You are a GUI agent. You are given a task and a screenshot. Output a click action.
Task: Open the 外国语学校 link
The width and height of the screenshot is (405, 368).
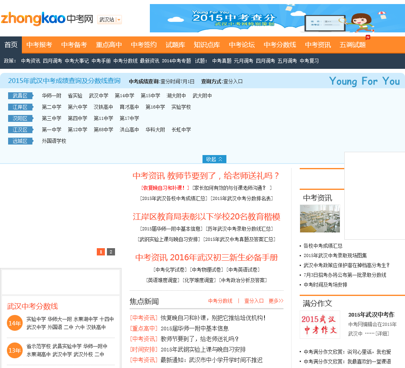(54, 141)
